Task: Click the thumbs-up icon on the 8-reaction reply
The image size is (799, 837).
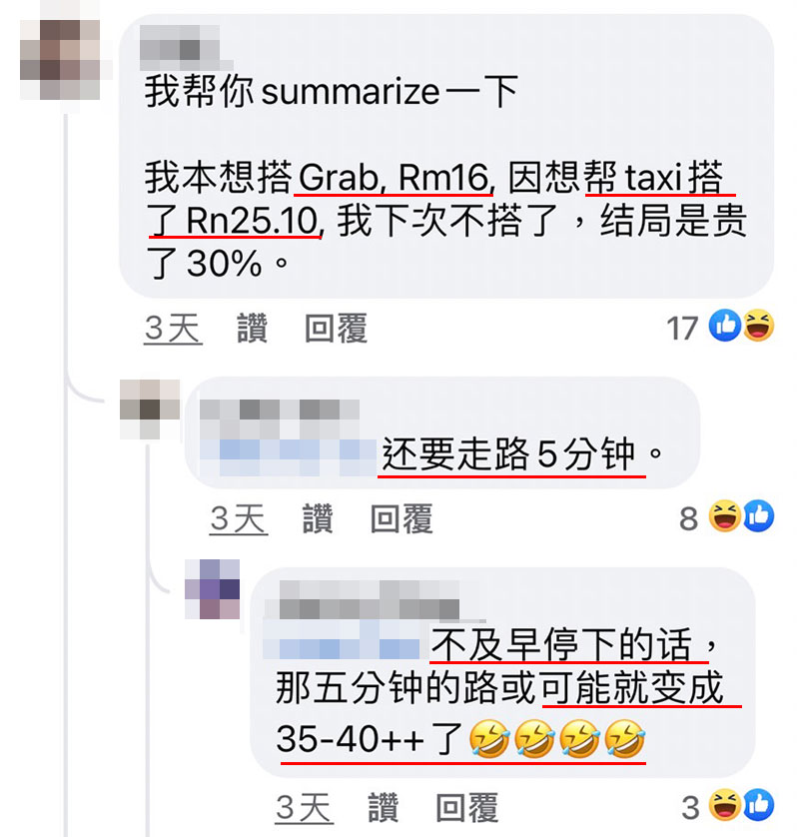Action: point(758,516)
